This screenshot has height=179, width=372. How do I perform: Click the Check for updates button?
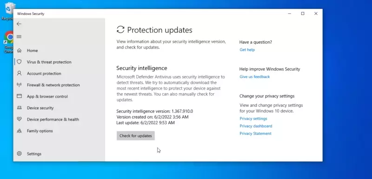[x=136, y=136]
